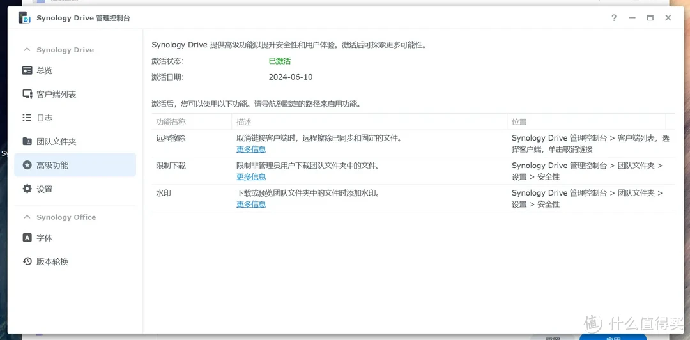This screenshot has width=690, height=340.
Task: Minimize the Synology Drive console window
Action: click(x=632, y=18)
